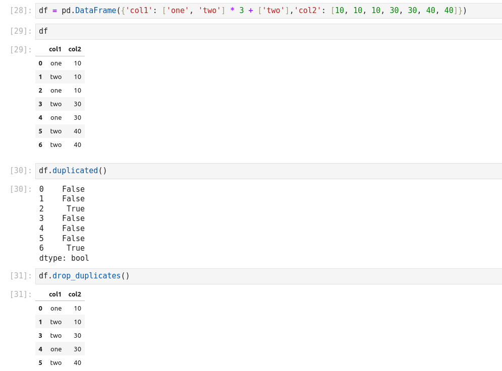502x371 pixels.
Task: Click the dtype: bool output text
Action: click(x=64, y=258)
